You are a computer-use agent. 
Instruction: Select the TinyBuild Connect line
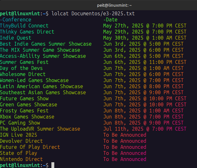[24, 26]
